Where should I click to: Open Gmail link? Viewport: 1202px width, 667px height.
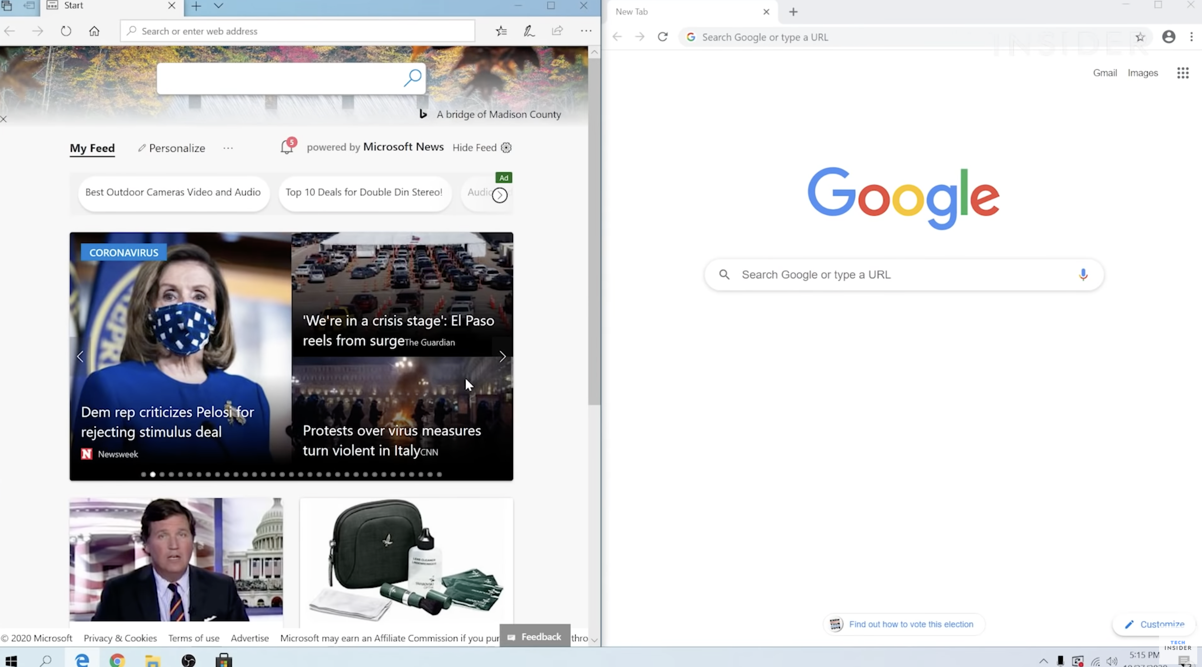tap(1105, 73)
